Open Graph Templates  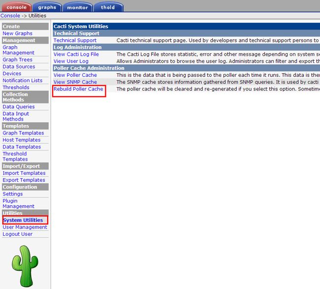point(23,133)
